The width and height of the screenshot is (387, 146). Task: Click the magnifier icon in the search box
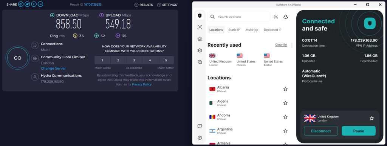coord(212,17)
